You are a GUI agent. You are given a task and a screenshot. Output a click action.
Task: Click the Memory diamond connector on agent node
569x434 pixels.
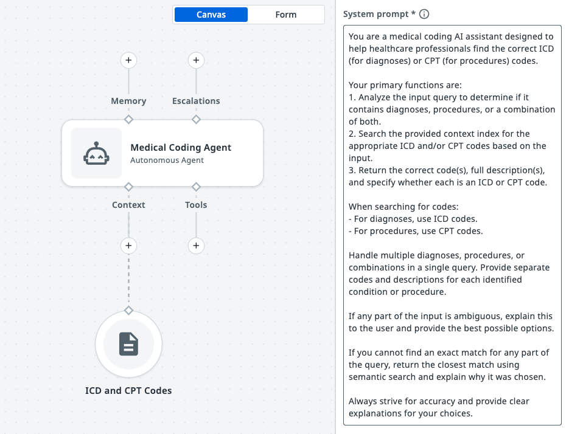tap(128, 119)
